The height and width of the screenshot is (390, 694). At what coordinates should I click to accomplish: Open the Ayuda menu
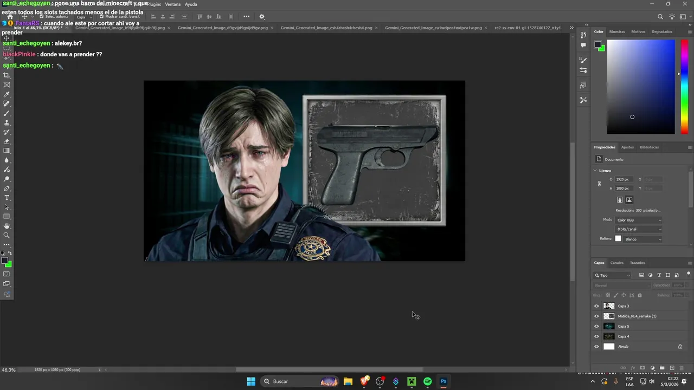tap(191, 4)
